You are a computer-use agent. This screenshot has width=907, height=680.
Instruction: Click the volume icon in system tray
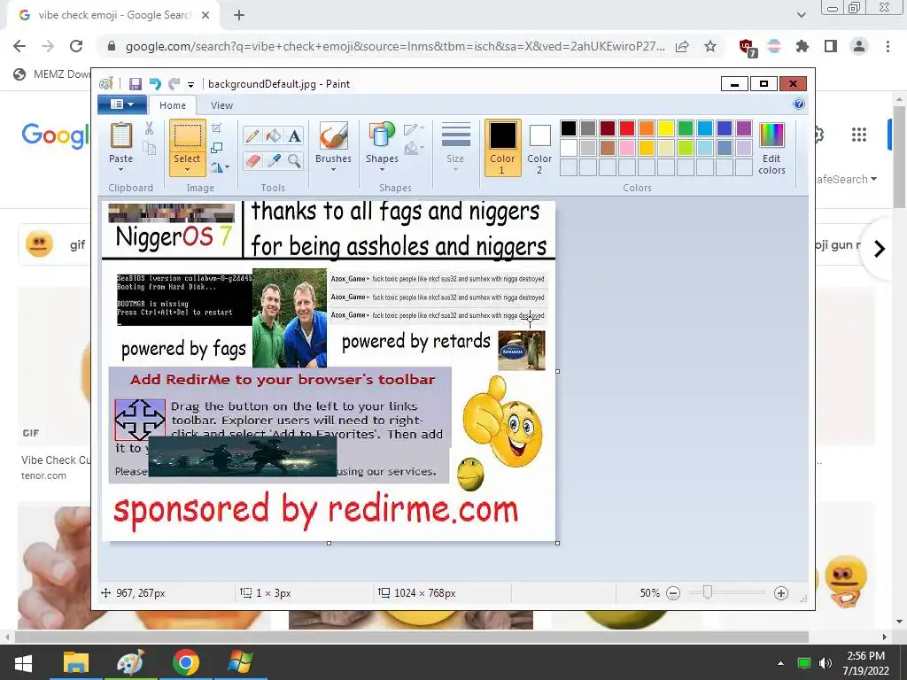826,663
